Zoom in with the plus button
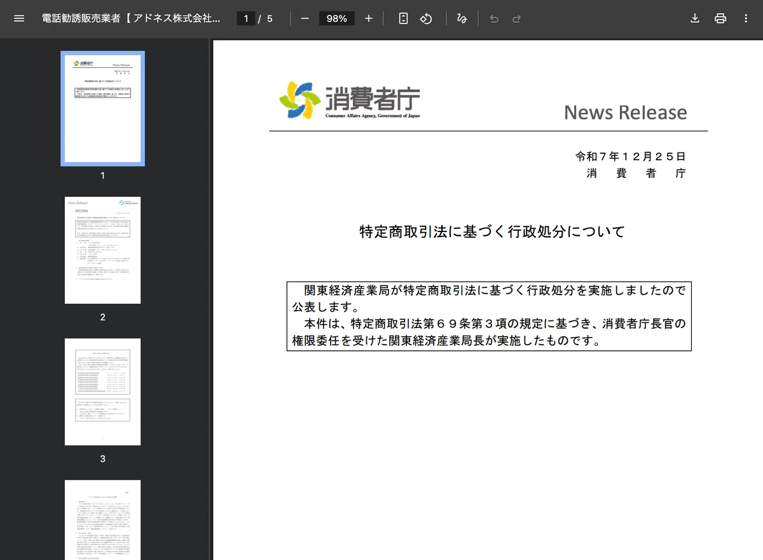Screen dimensions: 763x560 (369, 18)
